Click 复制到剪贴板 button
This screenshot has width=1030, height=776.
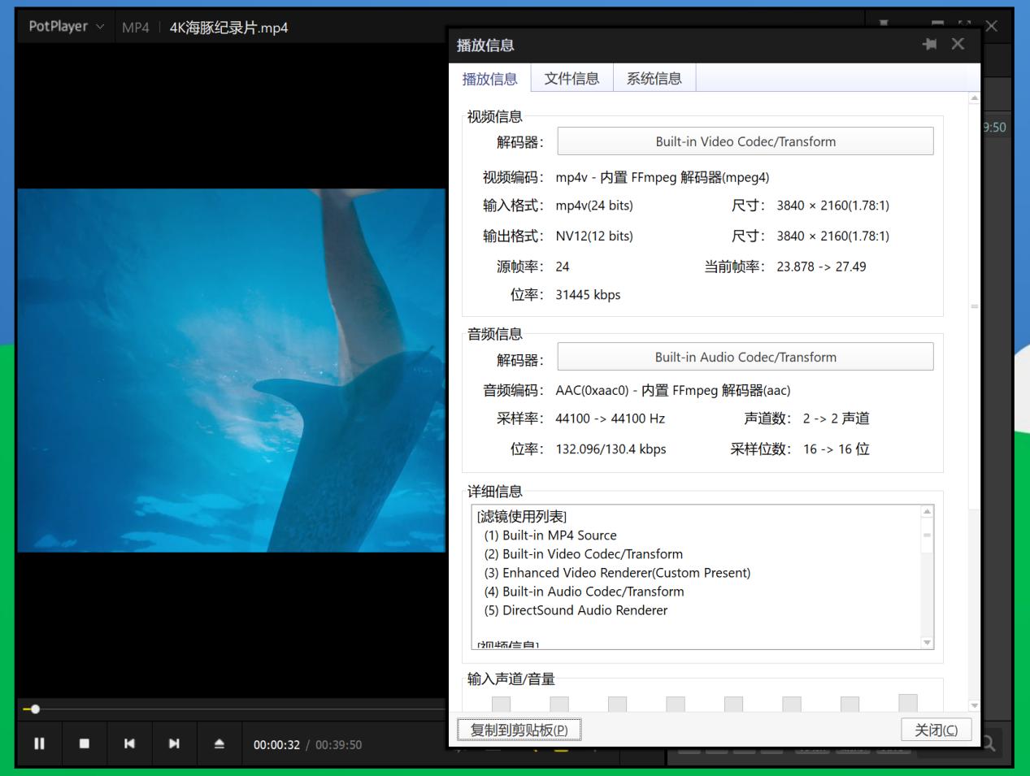[519, 729]
